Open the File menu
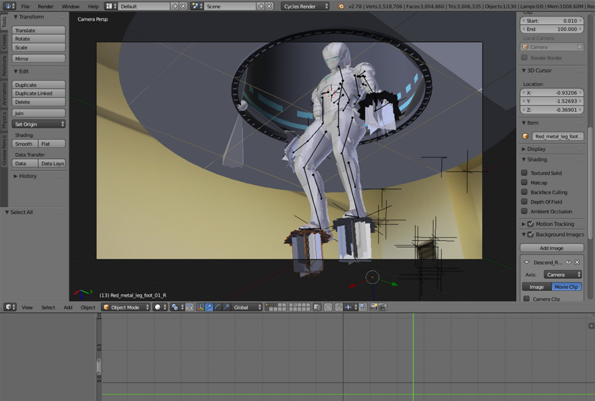Viewport: 595px width, 401px height. [x=25, y=6]
